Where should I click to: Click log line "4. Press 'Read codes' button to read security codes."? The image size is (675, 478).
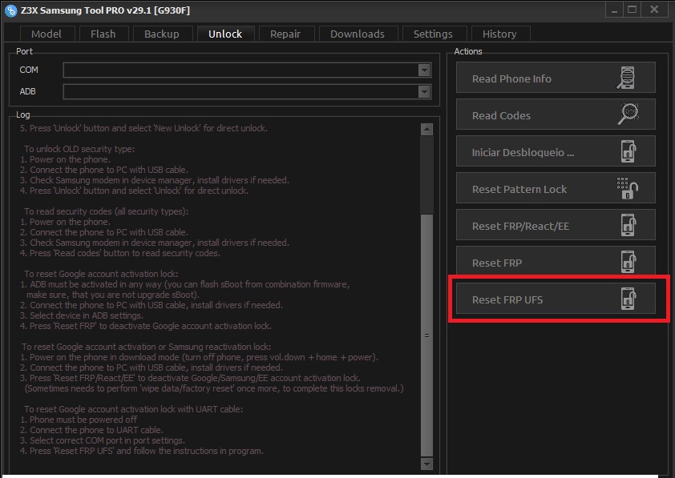click(x=120, y=253)
